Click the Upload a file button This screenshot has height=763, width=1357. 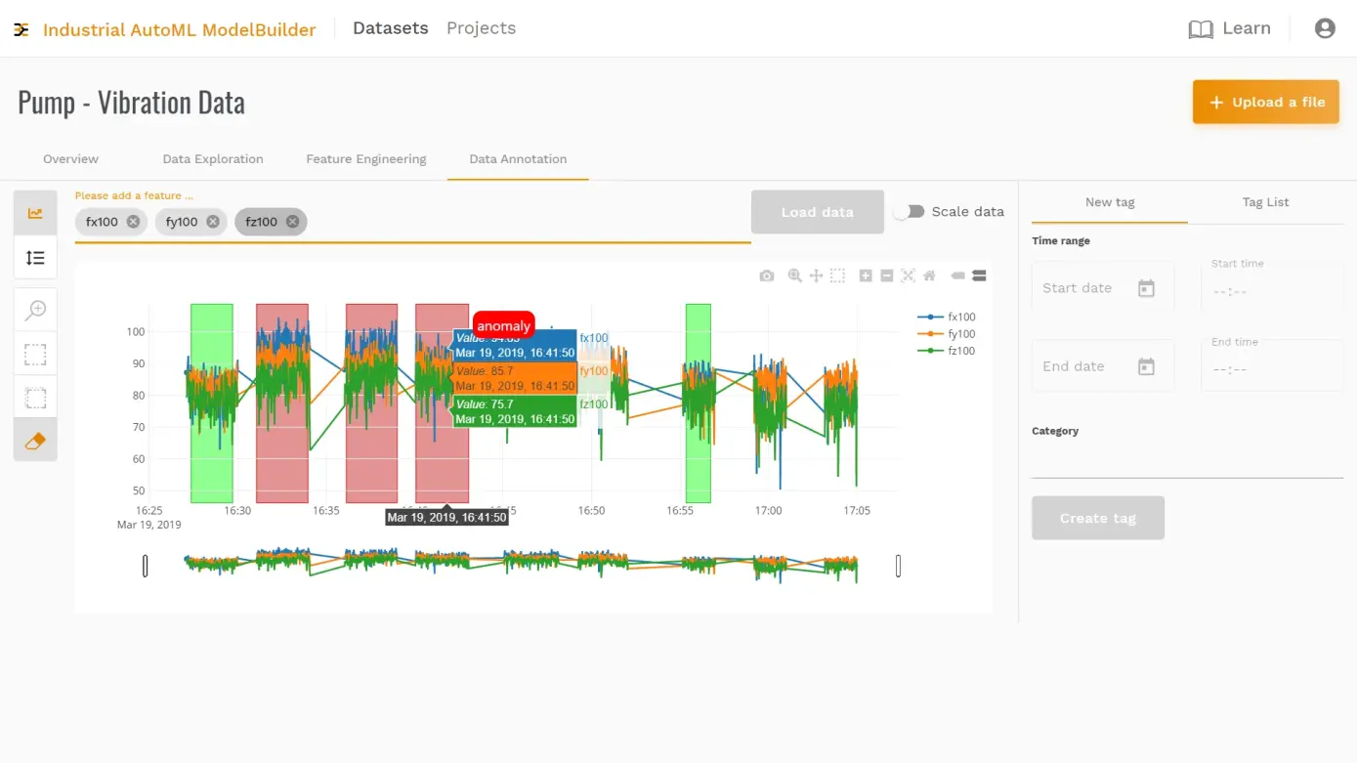(1265, 103)
